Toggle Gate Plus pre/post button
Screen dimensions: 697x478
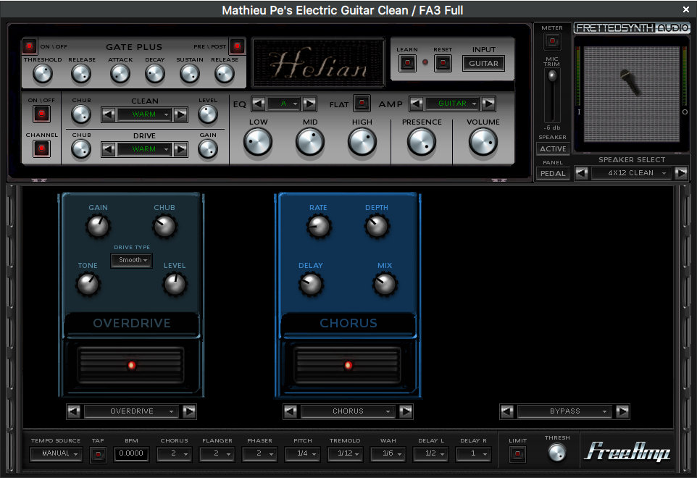(x=237, y=46)
